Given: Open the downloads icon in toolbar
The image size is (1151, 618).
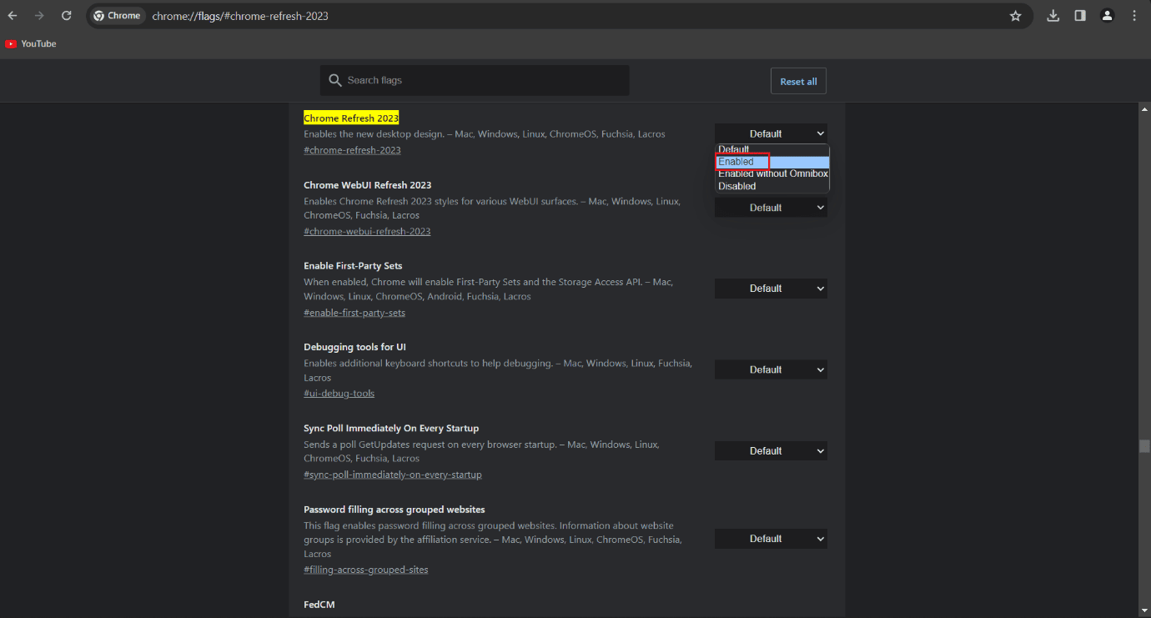Looking at the screenshot, I should [1053, 16].
